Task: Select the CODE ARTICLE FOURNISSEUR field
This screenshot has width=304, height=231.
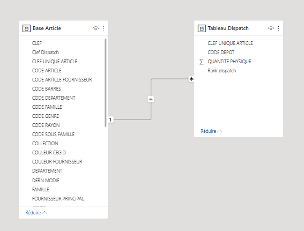Action: 62,80
